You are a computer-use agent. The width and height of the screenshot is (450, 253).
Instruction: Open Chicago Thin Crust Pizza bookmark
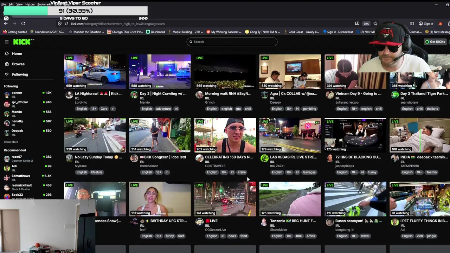pos(125,32)
